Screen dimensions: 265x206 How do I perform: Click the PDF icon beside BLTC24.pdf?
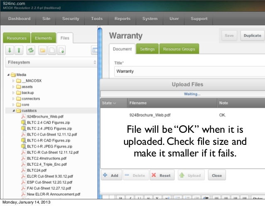24,170
